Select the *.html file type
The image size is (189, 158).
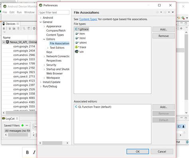pos(81,38)
